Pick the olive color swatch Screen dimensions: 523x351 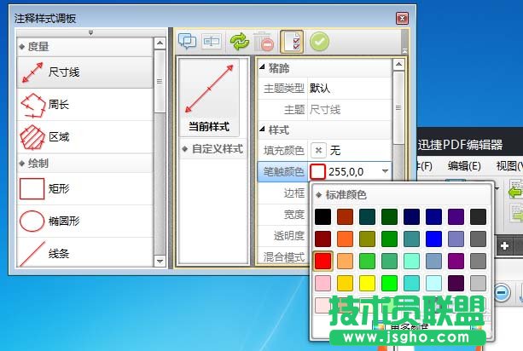tap(367, 239)
